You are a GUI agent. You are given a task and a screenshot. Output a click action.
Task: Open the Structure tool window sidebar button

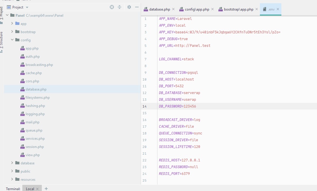coord(2,42)
